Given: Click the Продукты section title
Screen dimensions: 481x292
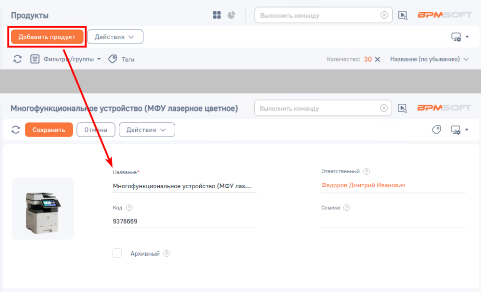Looking at the screenshot, I should click(x=30, y=15).
